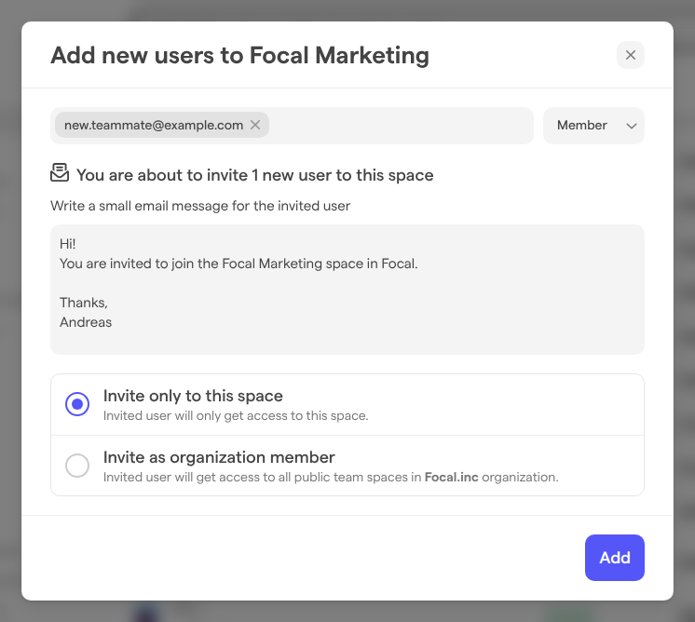695x622 pixels.
Task: Close the Add new users dialog
Action: (630, 55)
